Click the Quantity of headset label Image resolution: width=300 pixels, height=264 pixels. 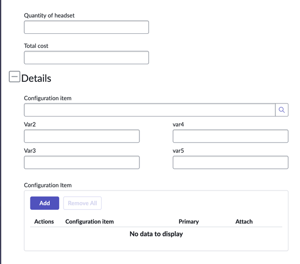tap(49, 15)
